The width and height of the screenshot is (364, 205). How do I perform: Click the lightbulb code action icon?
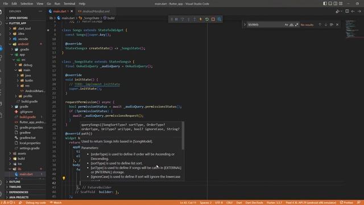(64, 178)
